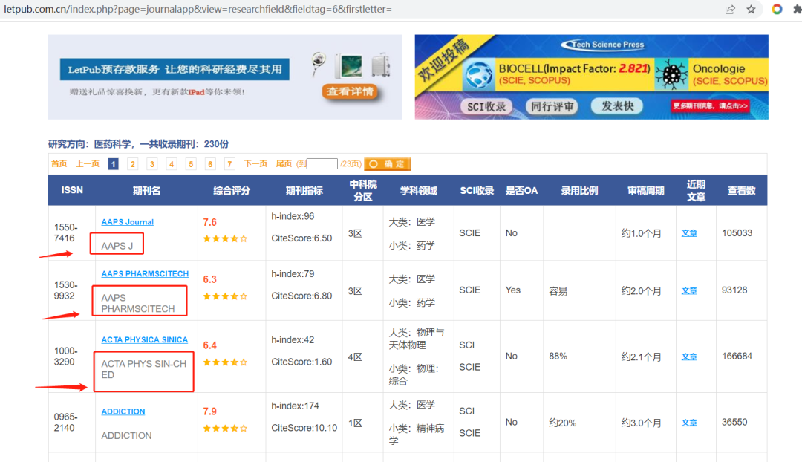The height and width of the screenshot is (462, 802).
Task: Go to page 4 of results
Action: (x=172, y=163)
